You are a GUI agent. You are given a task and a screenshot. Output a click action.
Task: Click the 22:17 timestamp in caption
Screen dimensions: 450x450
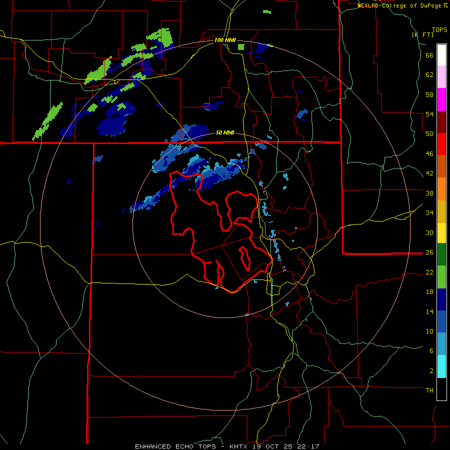(308, 446)
